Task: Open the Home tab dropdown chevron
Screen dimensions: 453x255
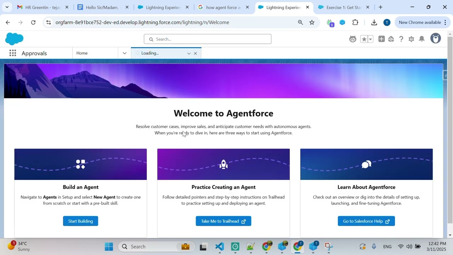Action: coord(125,53)
